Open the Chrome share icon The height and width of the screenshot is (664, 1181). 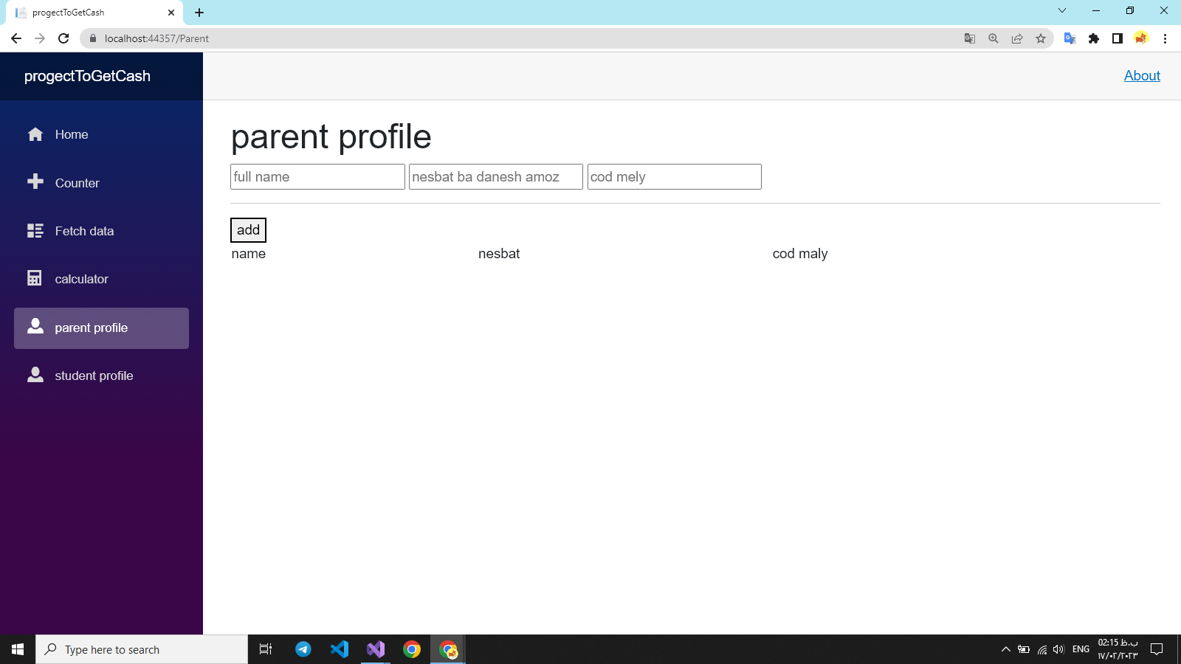tap(1017, 38)
